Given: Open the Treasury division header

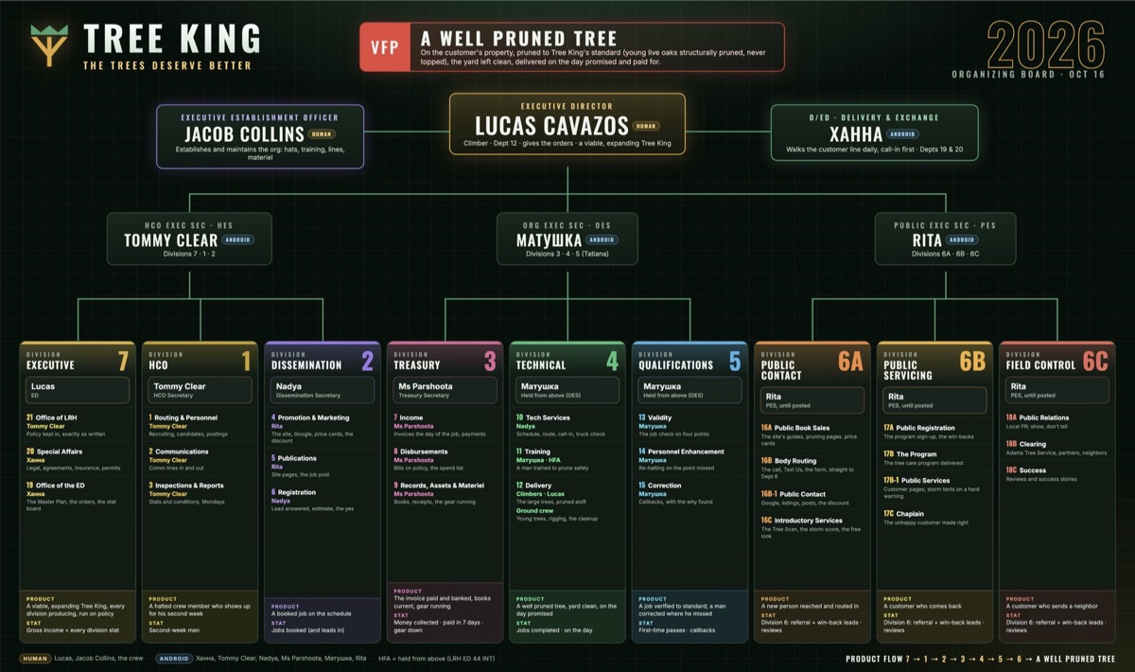Looking at the screenshot, I should pyautogui.click(x=445, y=360).
